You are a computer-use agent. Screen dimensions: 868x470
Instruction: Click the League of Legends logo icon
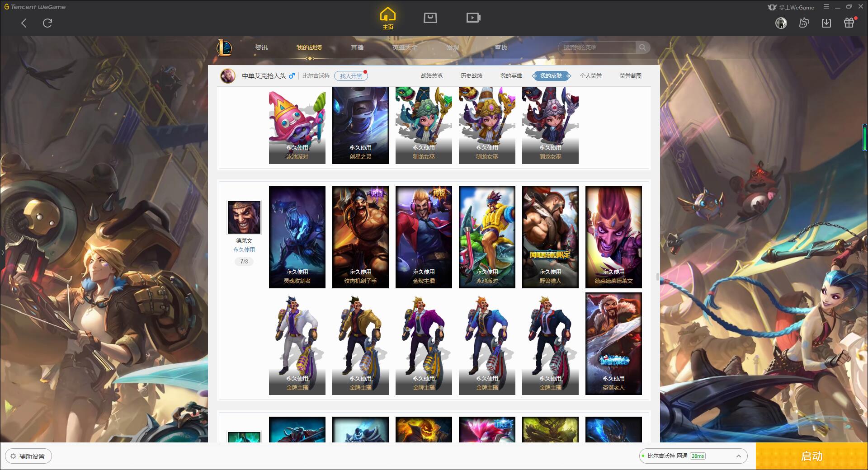tap(225, 47)
